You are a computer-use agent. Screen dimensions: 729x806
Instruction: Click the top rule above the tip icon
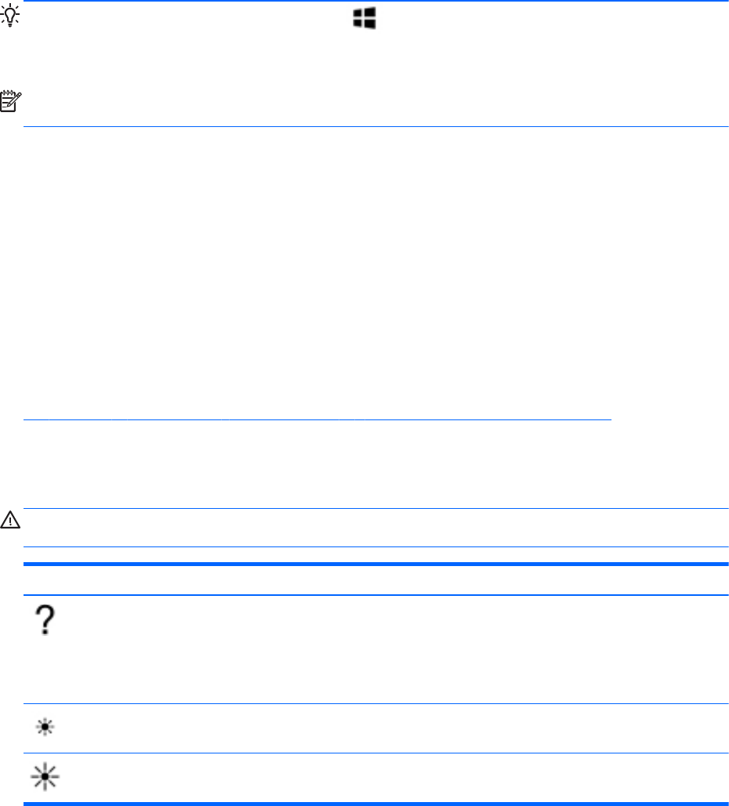[376, 2]
